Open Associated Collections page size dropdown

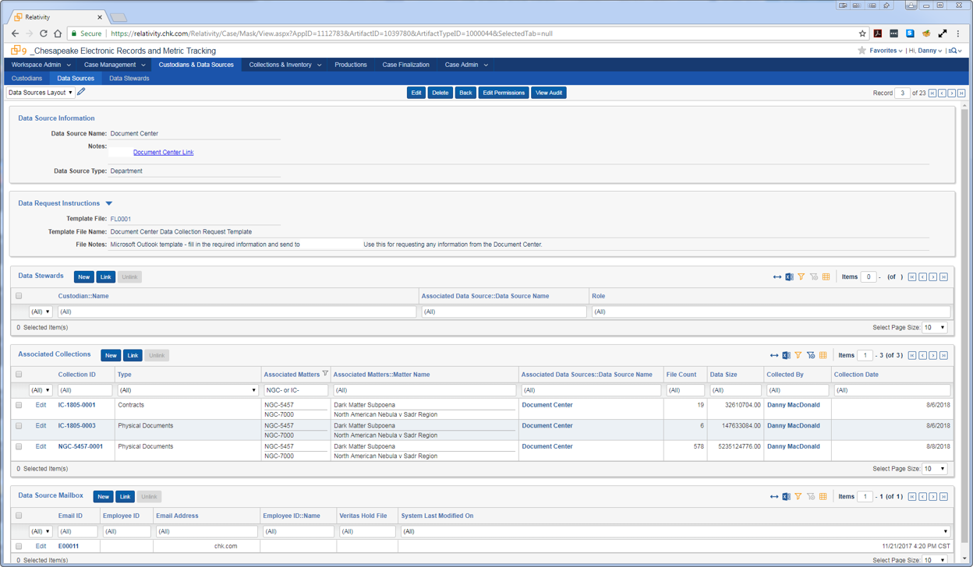[934, 469]
